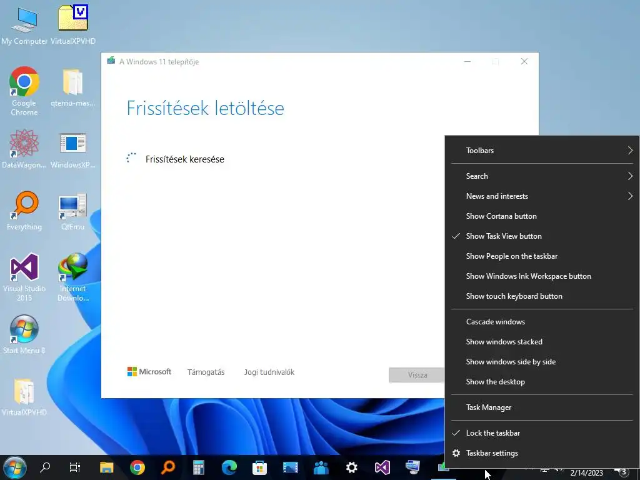
Task: Click the Vissza button
Action: click(417, 375)
